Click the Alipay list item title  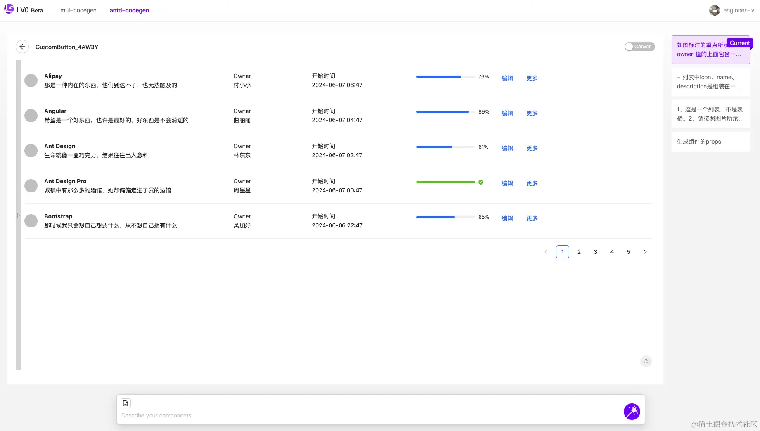53,76
